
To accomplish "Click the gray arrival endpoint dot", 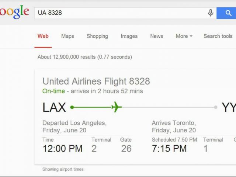I will [216, 107].
